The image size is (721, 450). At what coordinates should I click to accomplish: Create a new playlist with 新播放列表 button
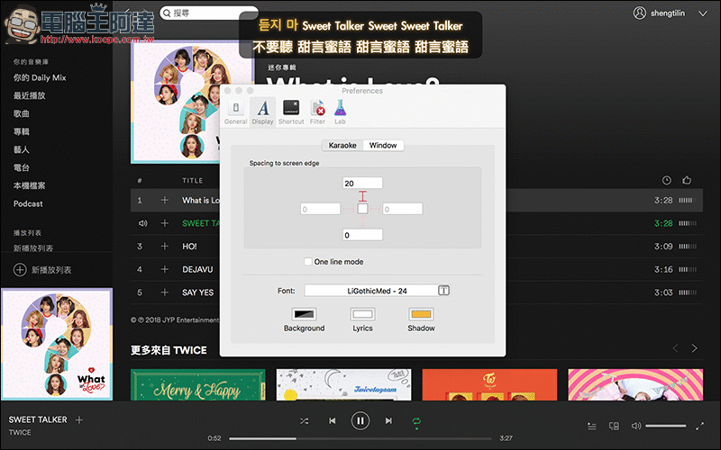(x=42, y=270)
